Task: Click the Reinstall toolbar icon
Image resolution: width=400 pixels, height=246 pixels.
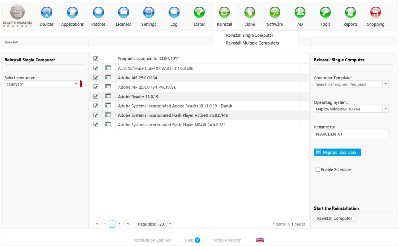Action: coord(224,12)
